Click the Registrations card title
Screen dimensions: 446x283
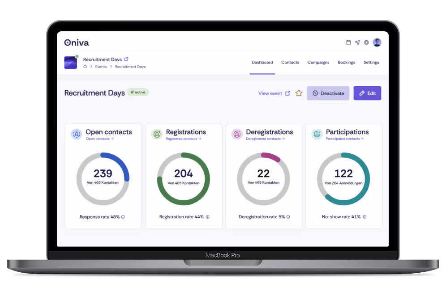coord(186,132)
